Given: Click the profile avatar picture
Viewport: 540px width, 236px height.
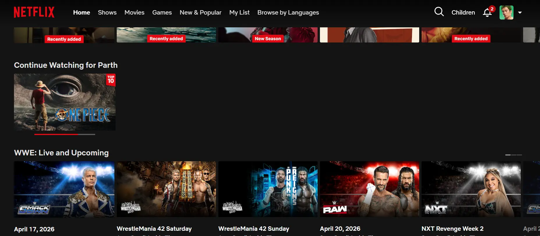Looking at the screenshot, I should (x=506, y=13).
